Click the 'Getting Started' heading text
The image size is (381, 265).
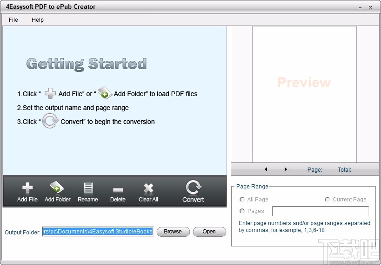click(87, 64)
